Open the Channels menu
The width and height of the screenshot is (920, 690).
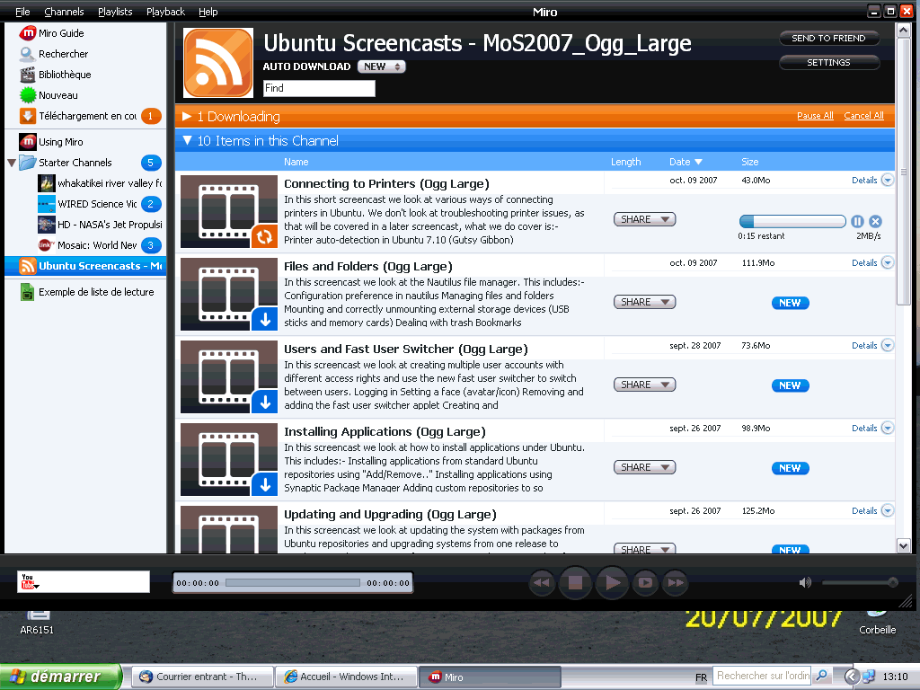(64, 12)
